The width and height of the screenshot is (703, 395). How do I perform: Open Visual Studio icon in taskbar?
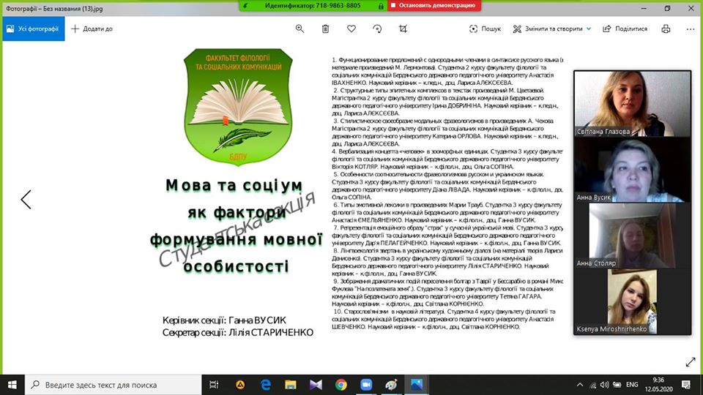click(x=316, y=385)
